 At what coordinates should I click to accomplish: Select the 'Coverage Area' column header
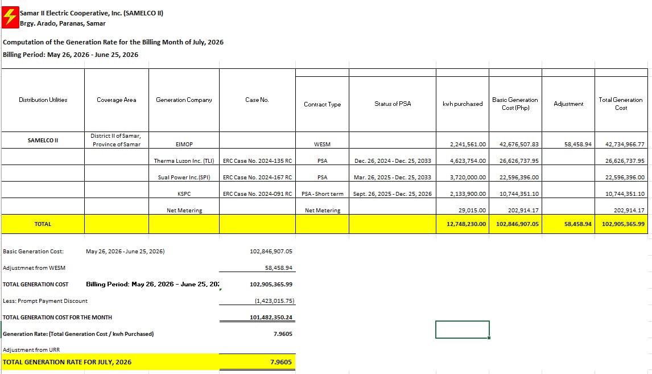click(117, 100)
